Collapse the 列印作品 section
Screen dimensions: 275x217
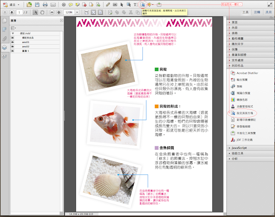[x=251, y=66]
